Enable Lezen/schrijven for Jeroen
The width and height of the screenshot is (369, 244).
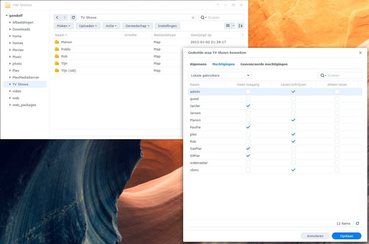coord(293,113)
